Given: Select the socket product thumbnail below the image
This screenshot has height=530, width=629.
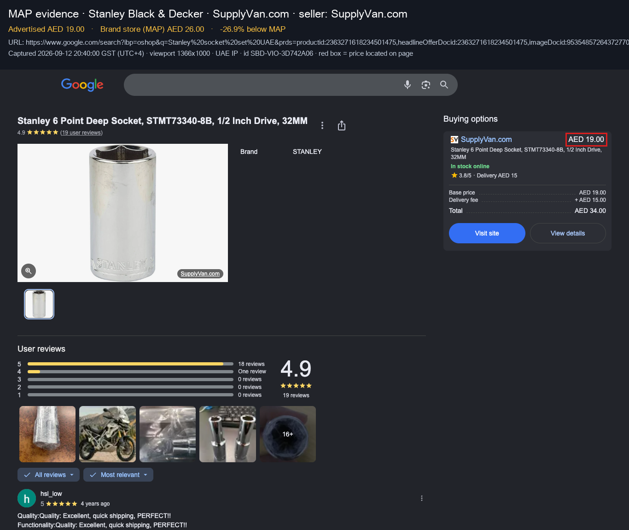Looking at the screenshot, I should (x=39, y=304).
